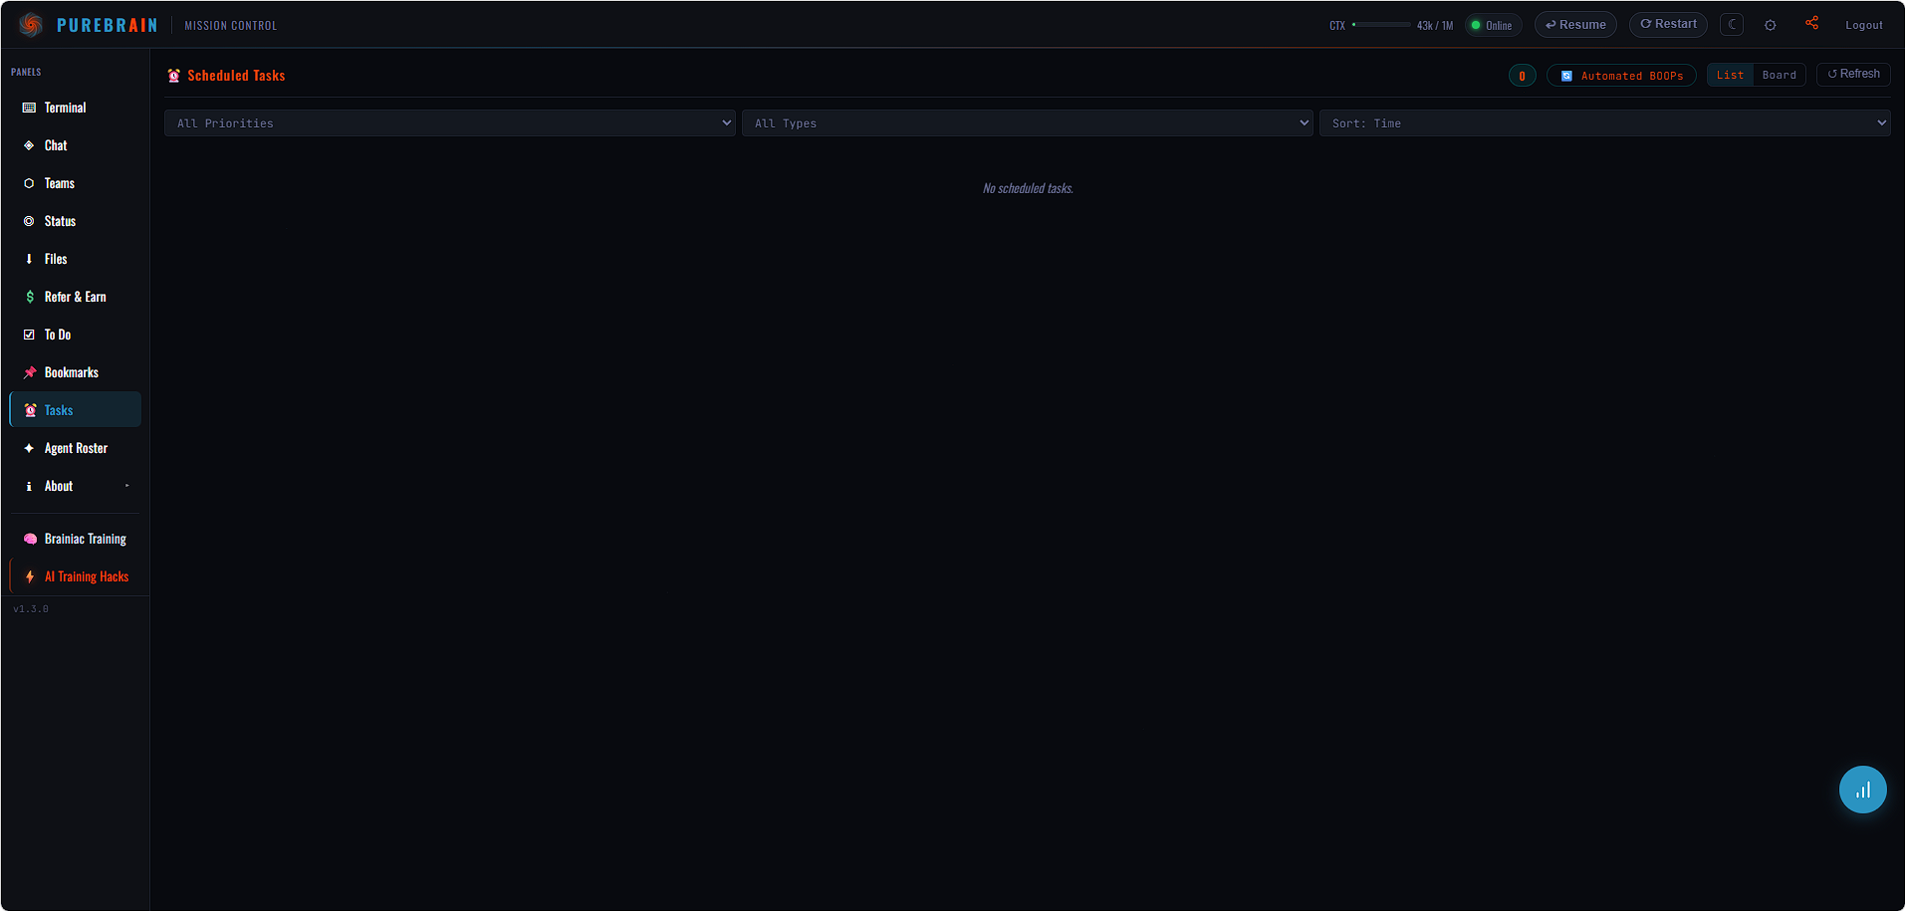
Task: Click the About info icon
Action: (29, 486)
